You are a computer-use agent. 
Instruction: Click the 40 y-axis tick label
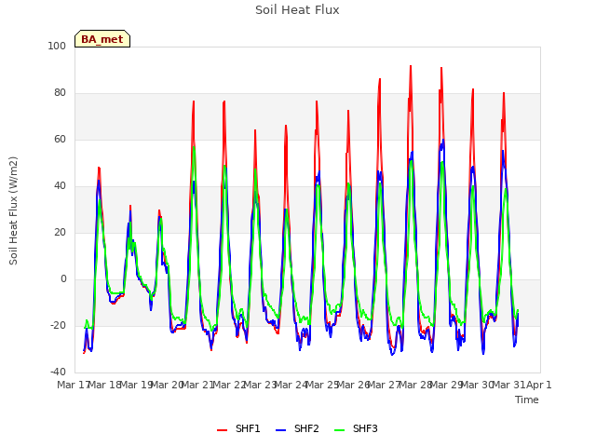(60, 186)
